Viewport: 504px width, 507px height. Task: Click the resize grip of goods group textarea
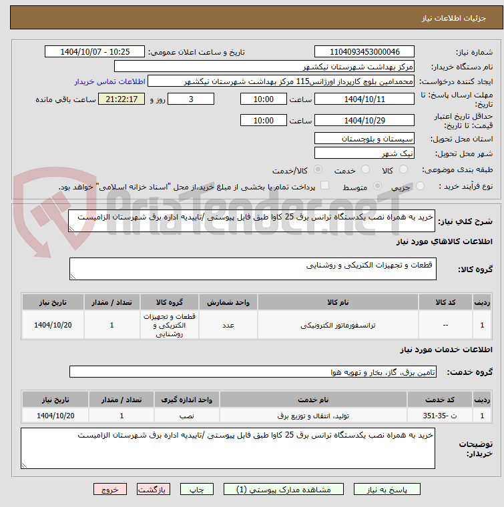pyautogui.click(x=73, y=277)
